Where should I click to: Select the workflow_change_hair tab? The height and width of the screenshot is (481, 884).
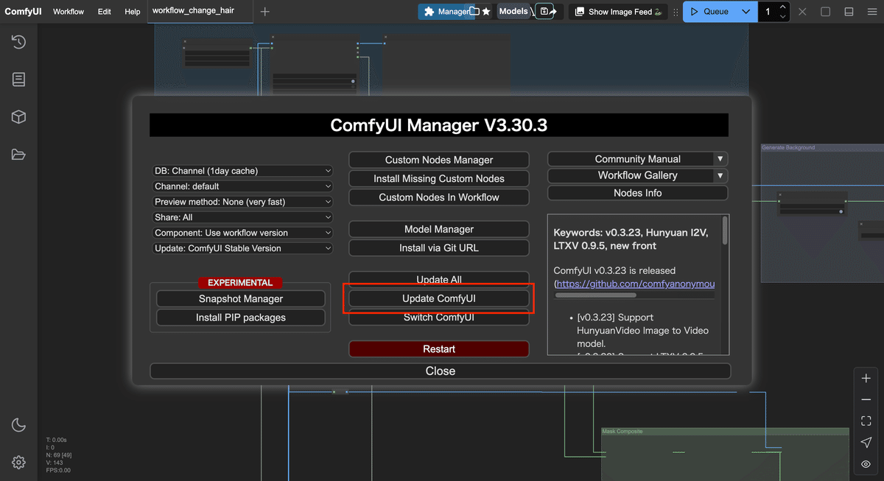click(200, 11)
